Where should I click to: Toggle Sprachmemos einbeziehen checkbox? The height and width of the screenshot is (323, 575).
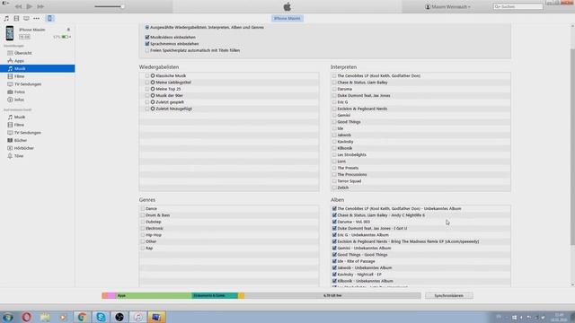point(147,44)
